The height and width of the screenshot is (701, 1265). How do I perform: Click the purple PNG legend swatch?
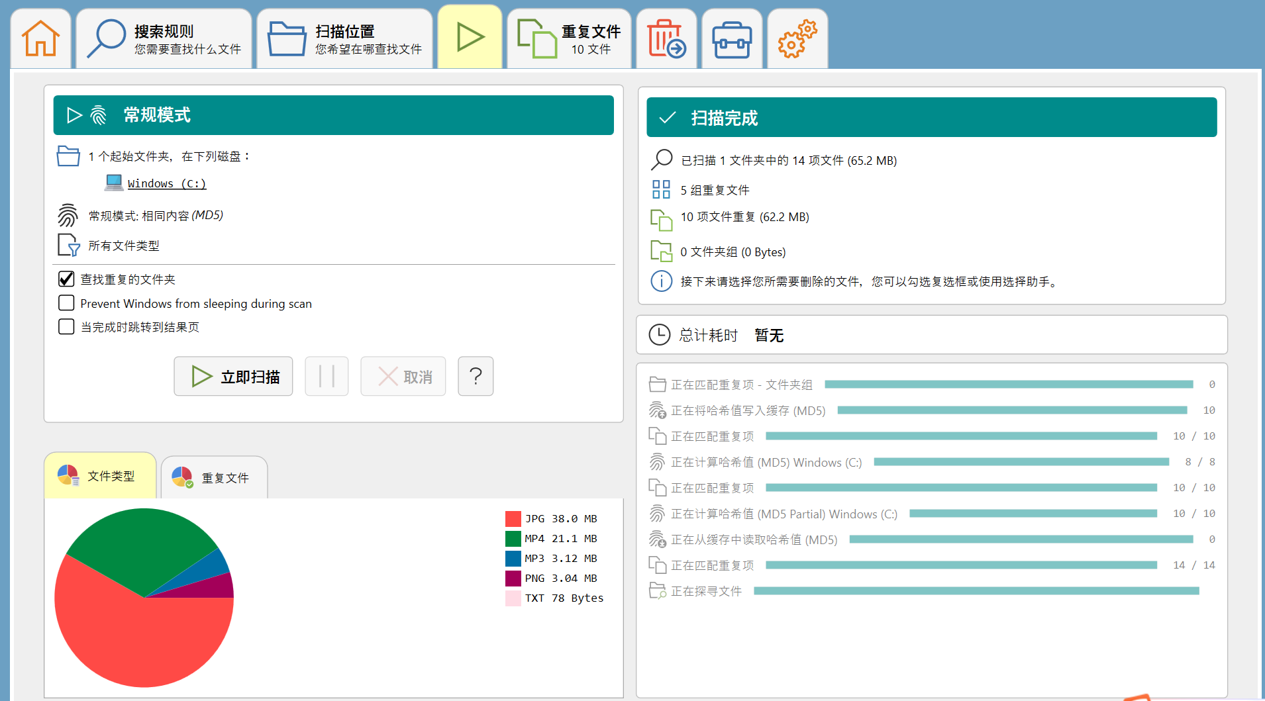(x=513, y=578)
